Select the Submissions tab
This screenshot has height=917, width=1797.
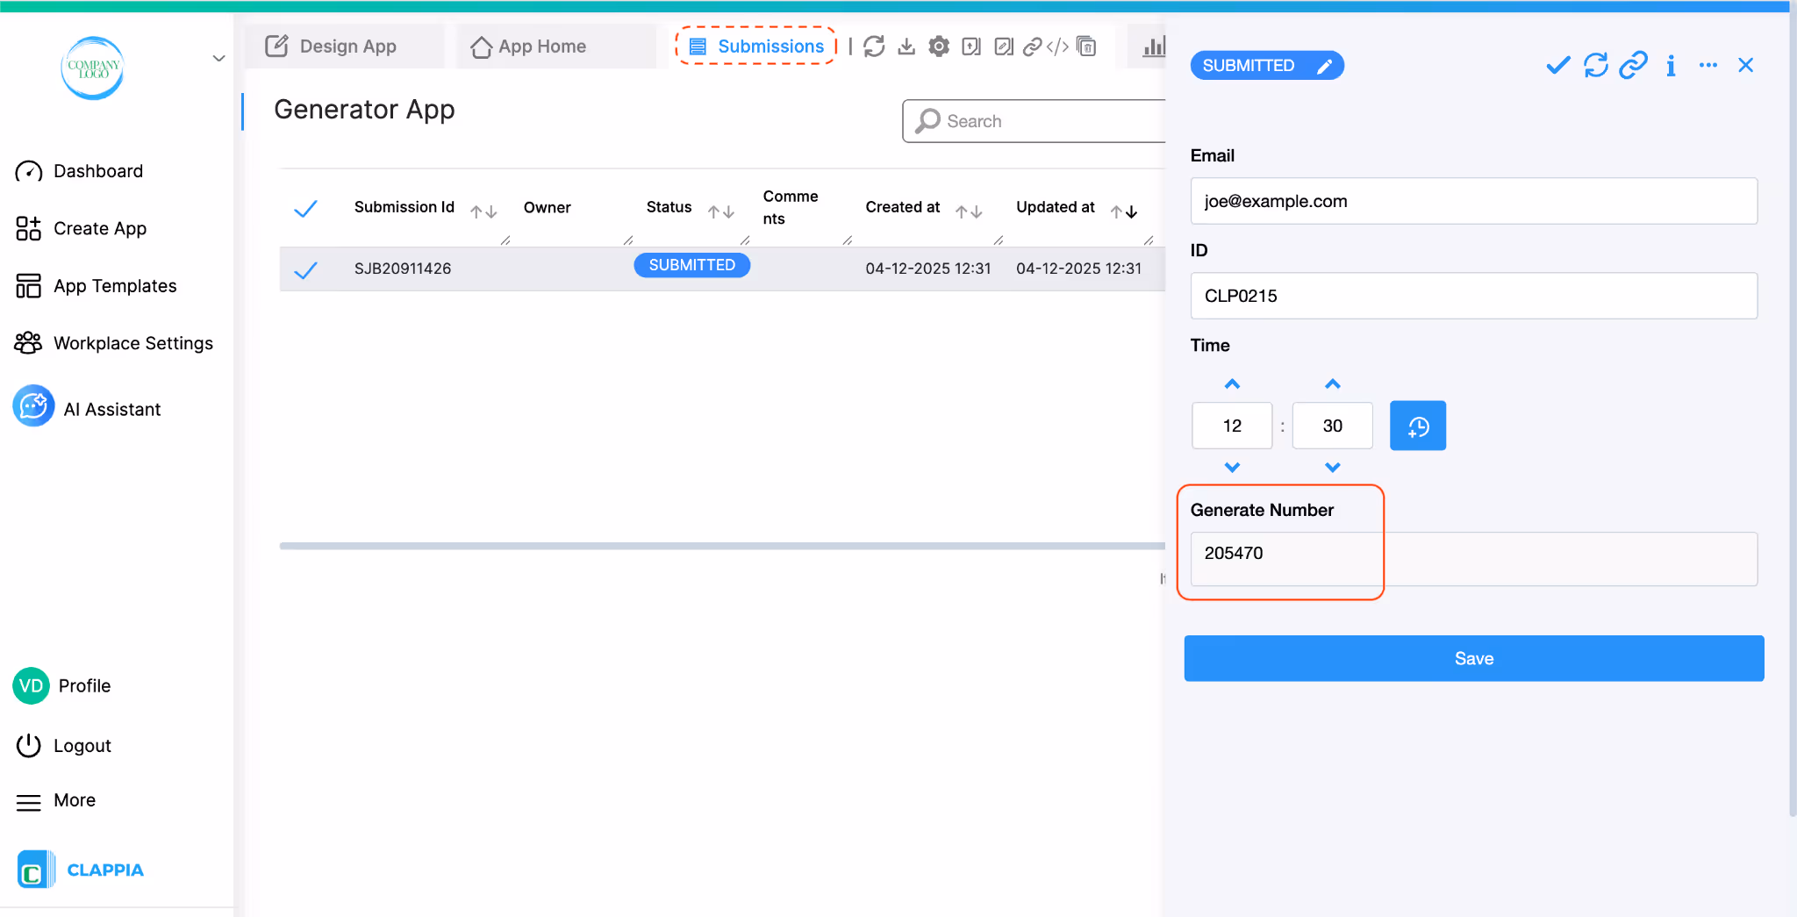pyautogui.click(x=755, y=47)
